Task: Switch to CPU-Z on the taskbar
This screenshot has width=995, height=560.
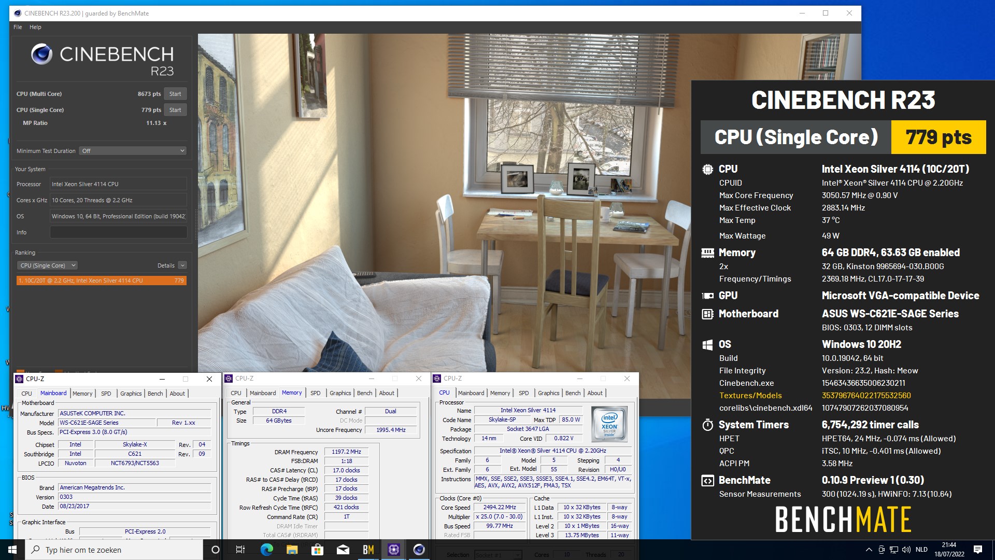Action: coord(393,550)
